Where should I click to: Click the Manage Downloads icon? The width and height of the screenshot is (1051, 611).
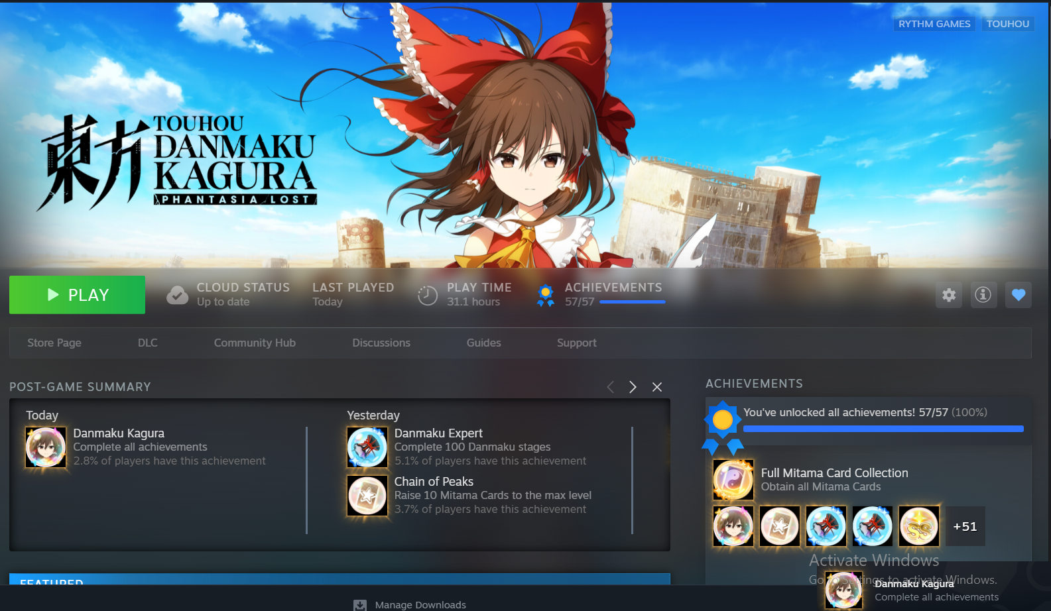tap(360, 605)
